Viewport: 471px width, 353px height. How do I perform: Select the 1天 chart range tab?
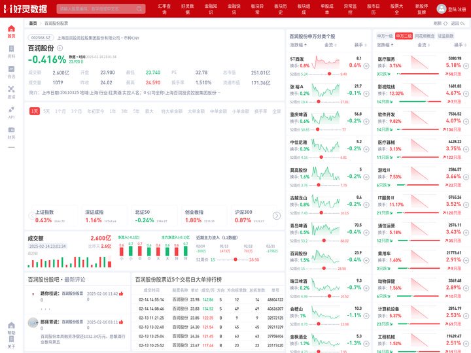tap(35, 111)
